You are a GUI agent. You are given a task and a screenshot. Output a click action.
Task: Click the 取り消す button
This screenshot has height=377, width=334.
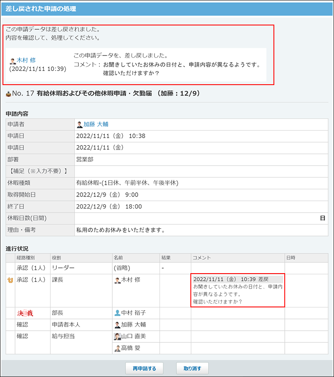click(192, 368)
